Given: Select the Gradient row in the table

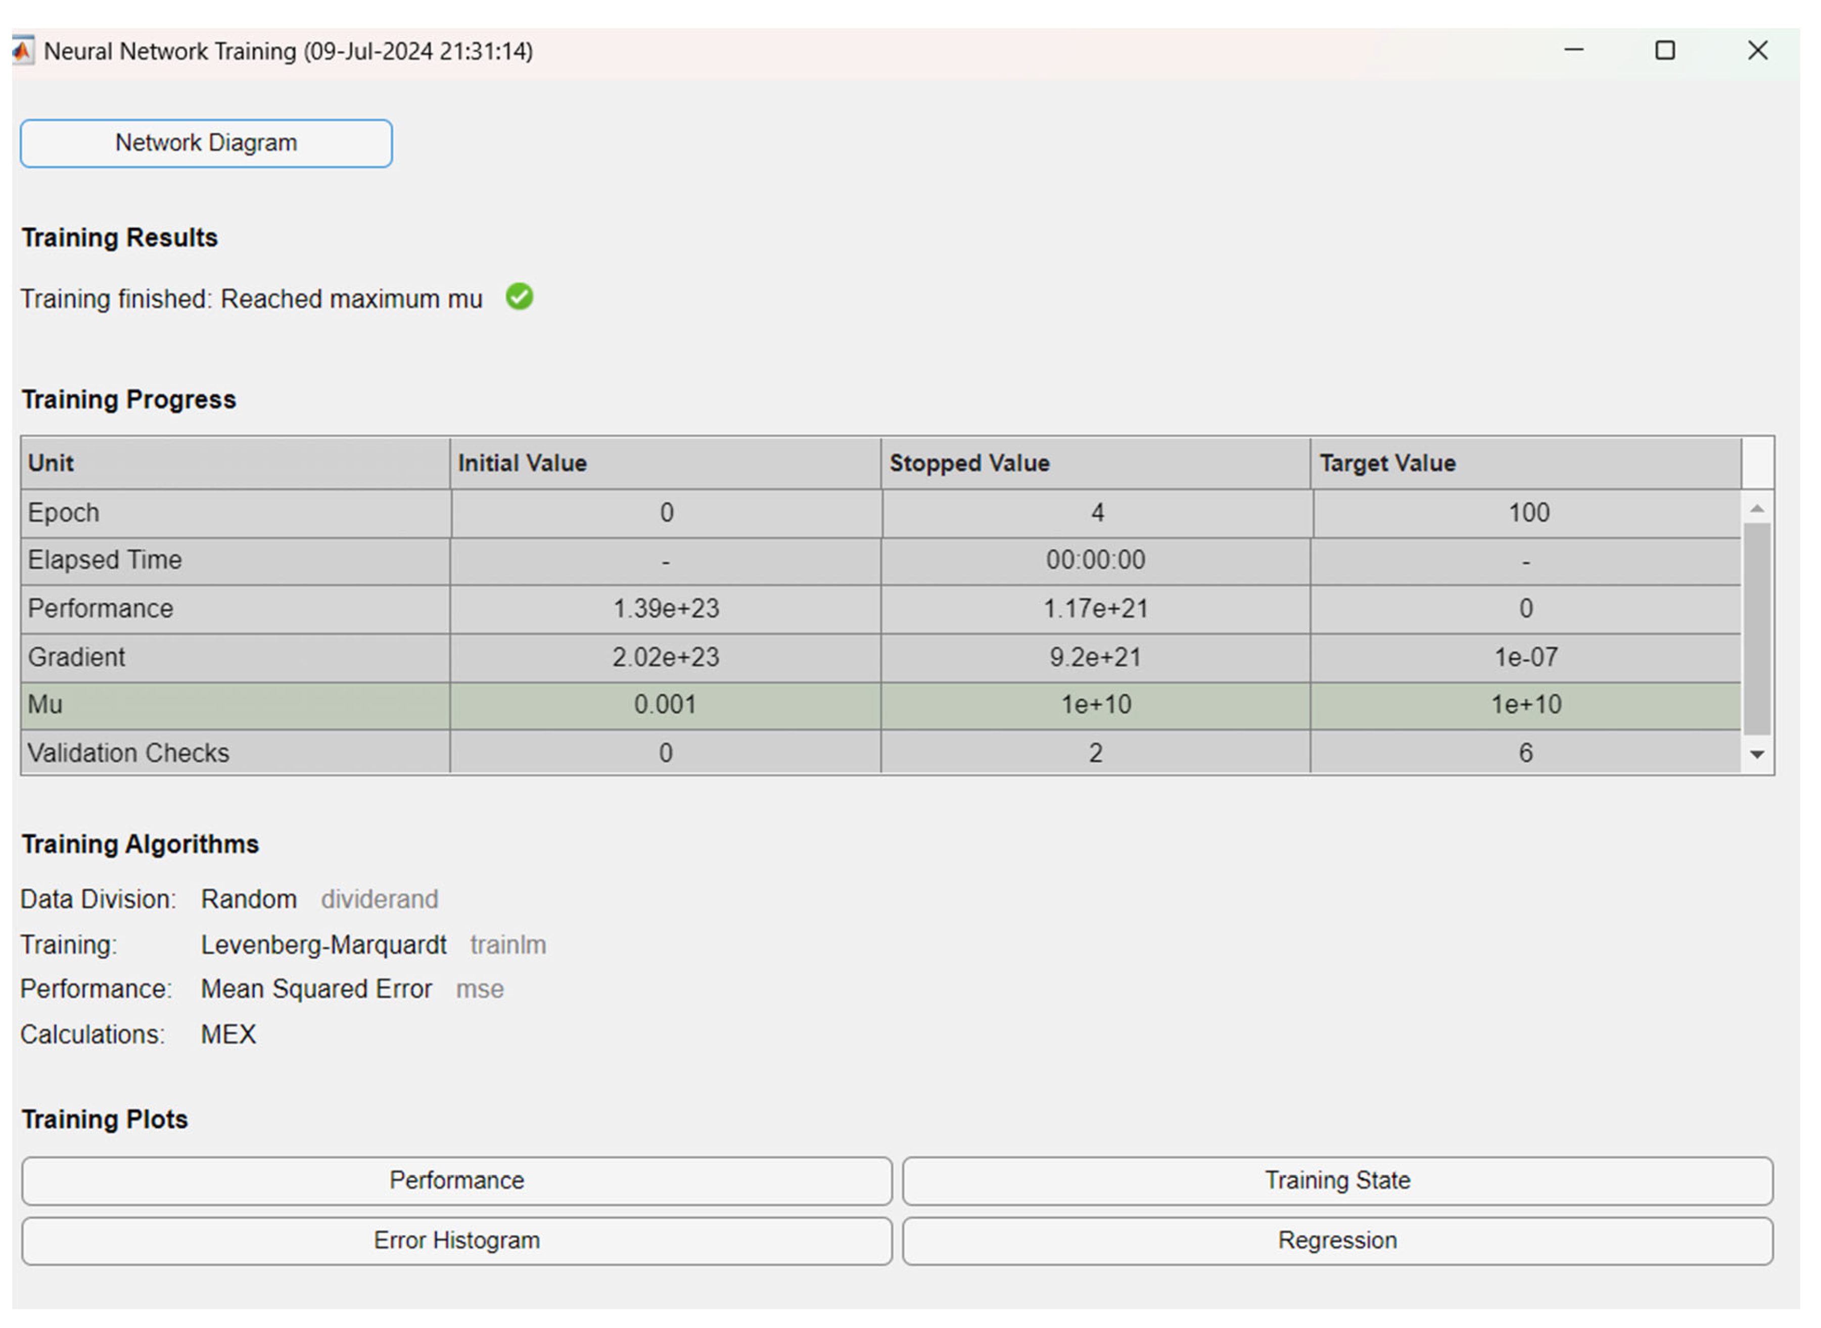Looking at the screenshot, I should click(234, 657).
